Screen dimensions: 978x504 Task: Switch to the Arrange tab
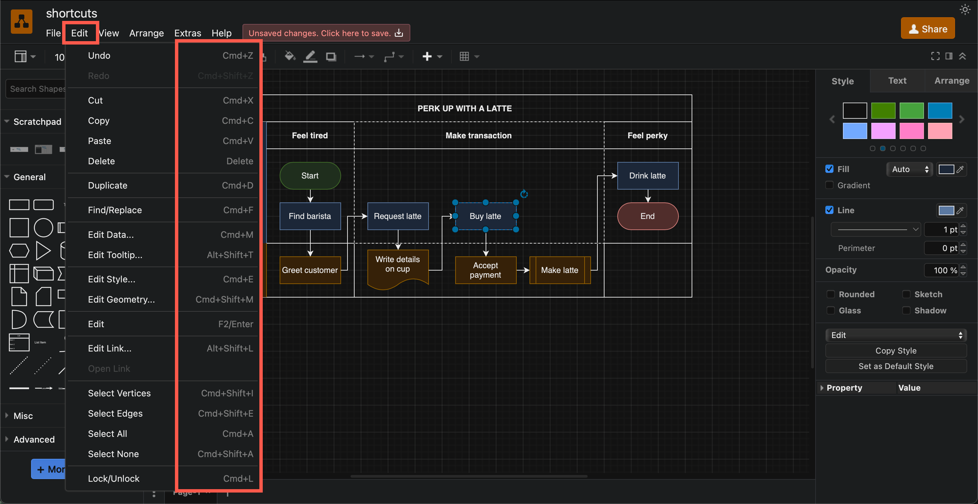[951, 80]
